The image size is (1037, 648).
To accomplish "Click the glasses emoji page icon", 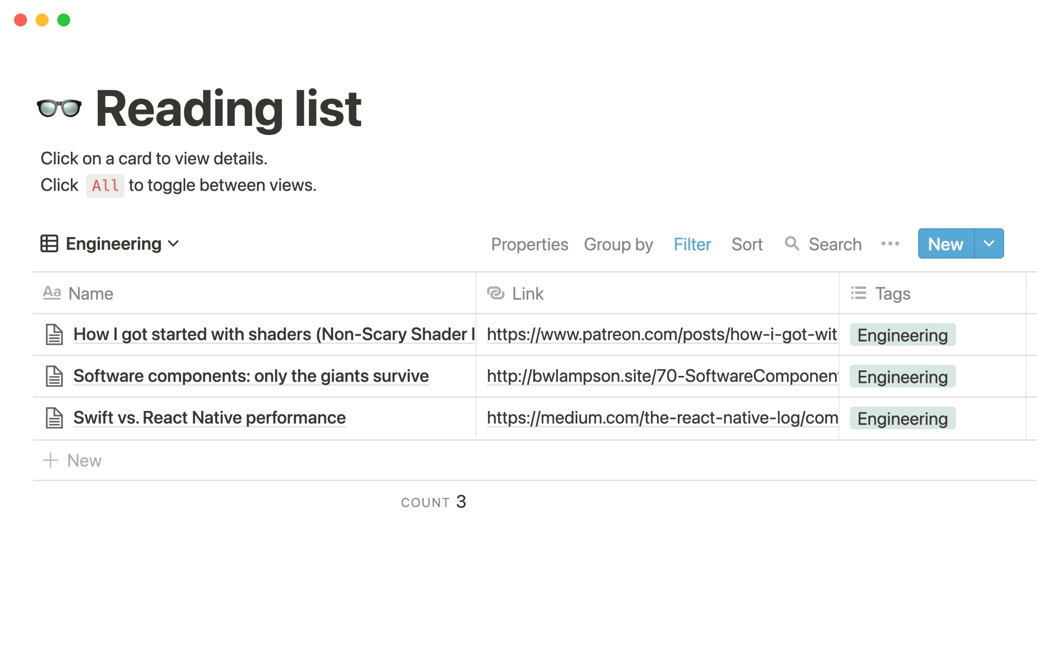I will pyautogui.click(x=59, y=109).
